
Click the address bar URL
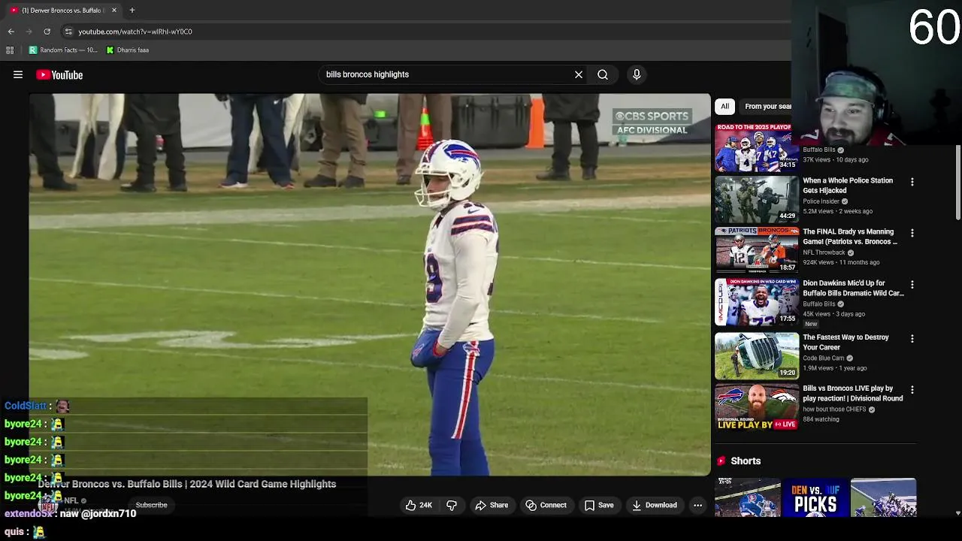(x=135, y=32)
